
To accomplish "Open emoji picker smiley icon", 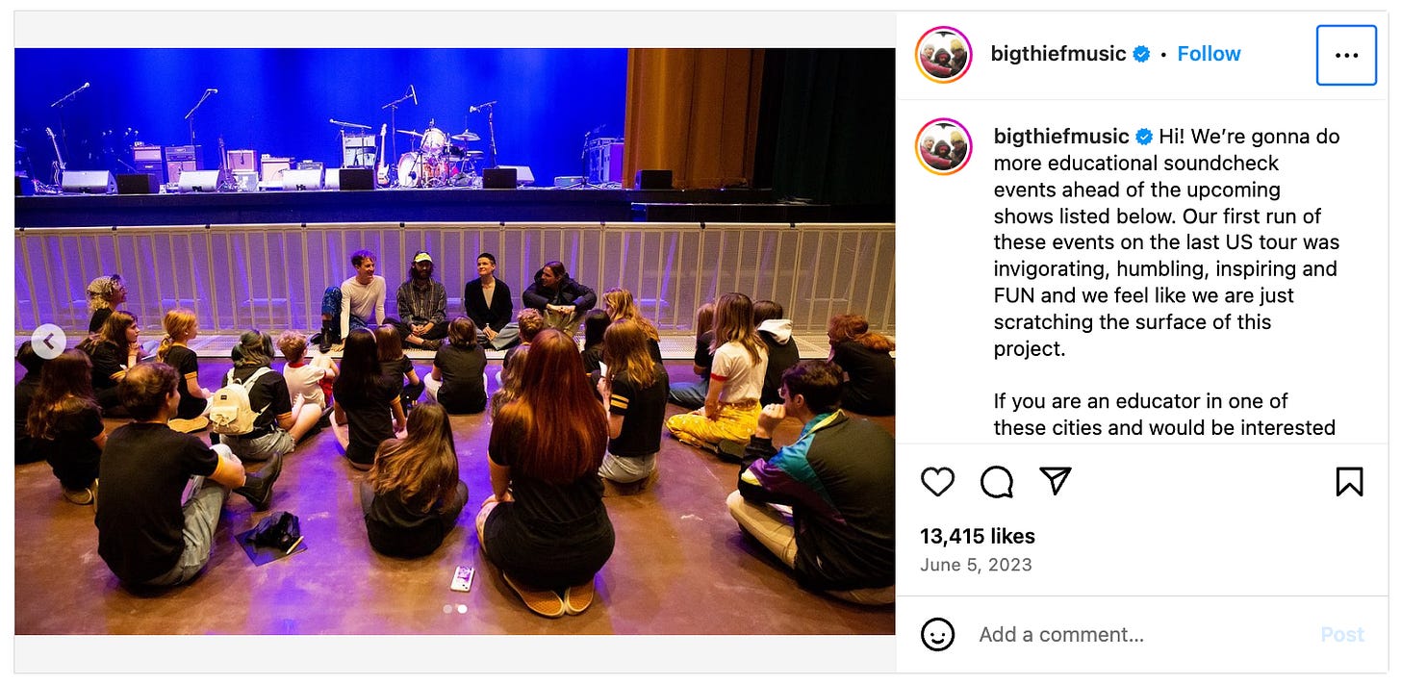I will (937, 634).
